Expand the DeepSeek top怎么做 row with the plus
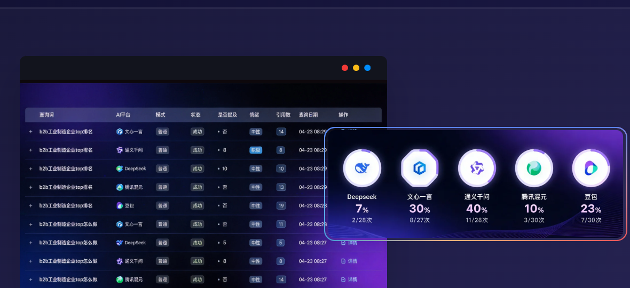The width and height of the screenshot is (630, 288). point(30,243)
